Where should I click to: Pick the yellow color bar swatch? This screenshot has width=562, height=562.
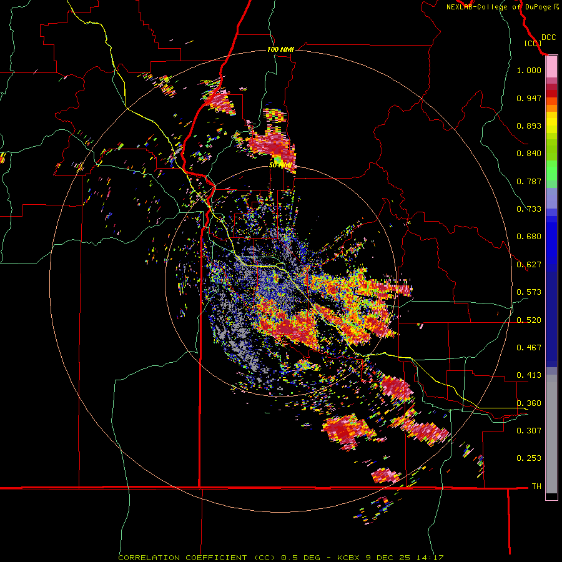[551, 123]
